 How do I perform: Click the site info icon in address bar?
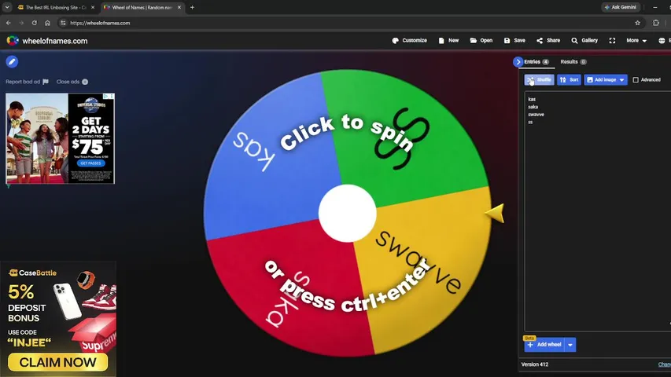click(63, 23)
